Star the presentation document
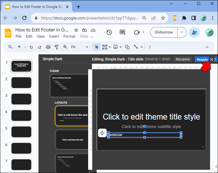The image size is (218, 173). point(76,30)
